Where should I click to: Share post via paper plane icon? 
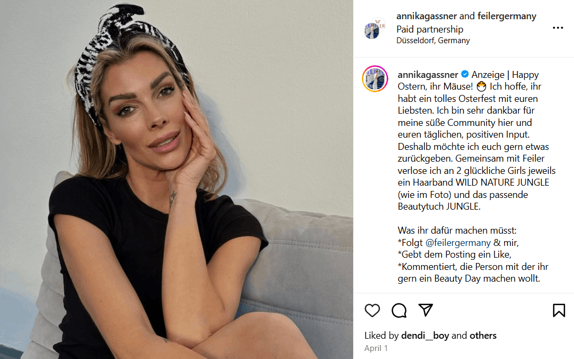coord(426,310)
